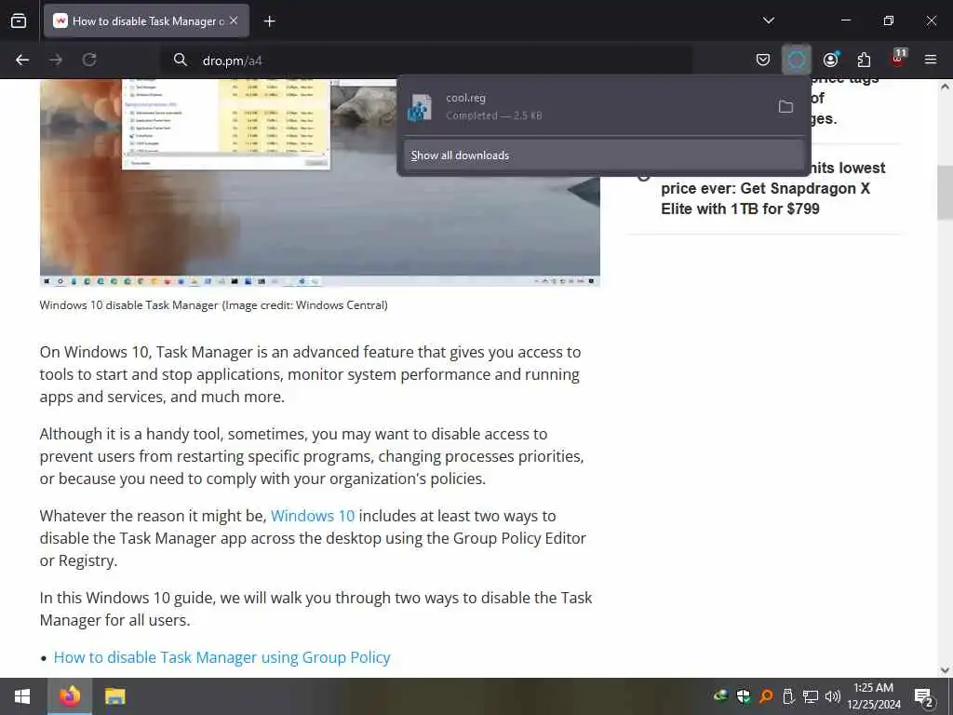The width and height of the screenshot is (953, 715).
Task: Open the Action Center notifications icon
Action: 924,696
